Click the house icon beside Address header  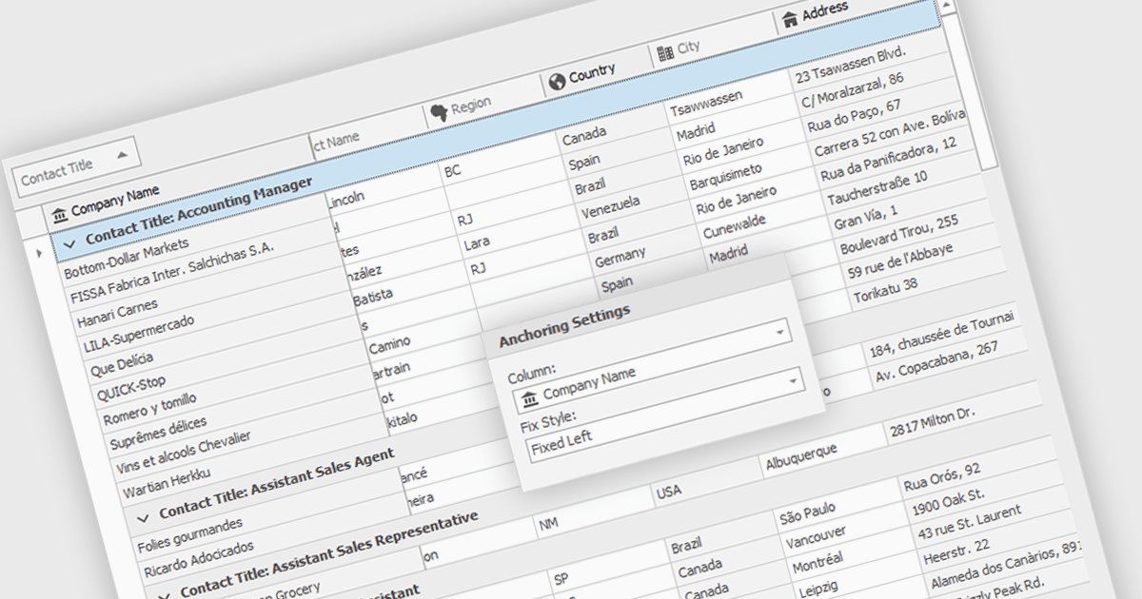789,19
